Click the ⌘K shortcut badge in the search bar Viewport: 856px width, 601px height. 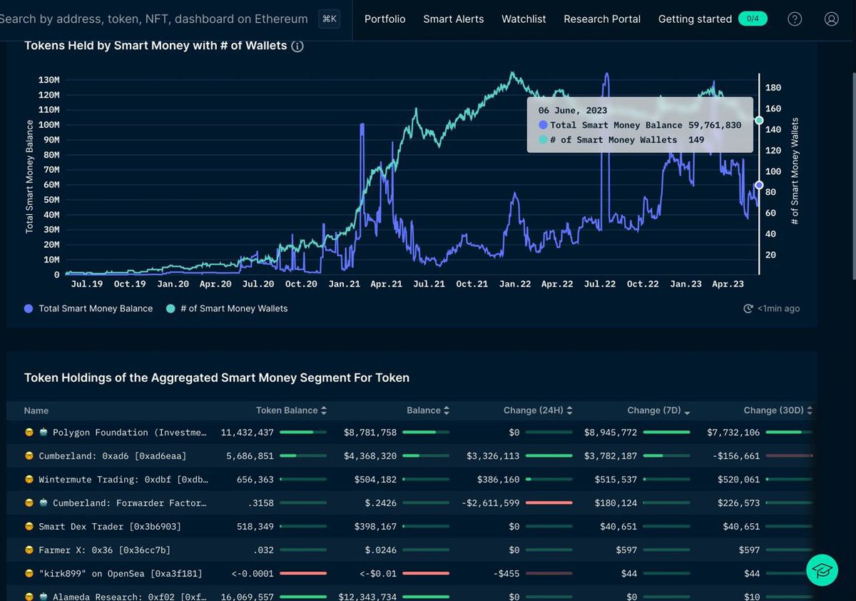(329, 19)
